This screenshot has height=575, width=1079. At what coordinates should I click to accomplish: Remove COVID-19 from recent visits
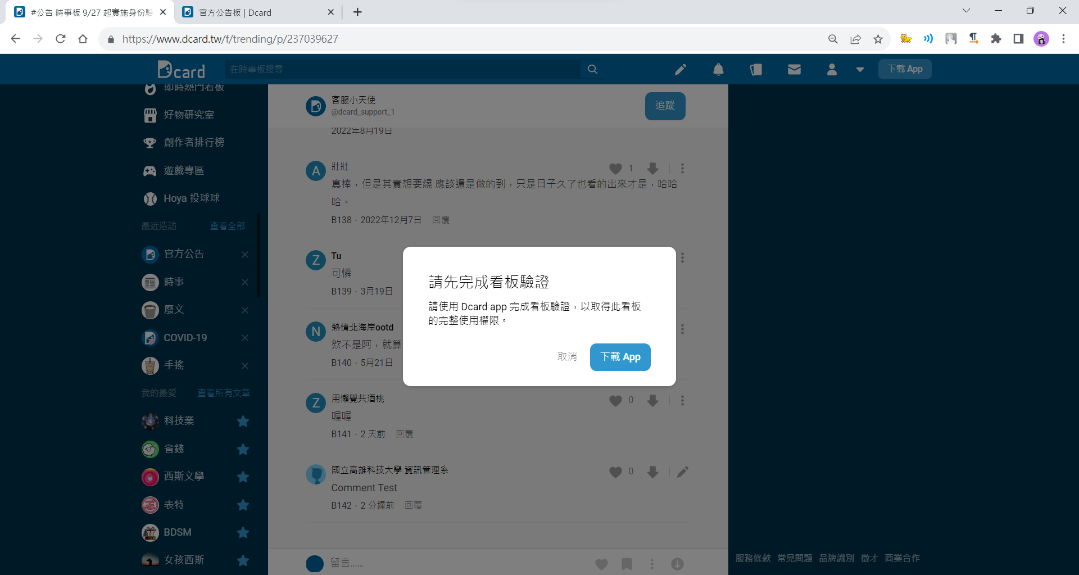point(245,338)
